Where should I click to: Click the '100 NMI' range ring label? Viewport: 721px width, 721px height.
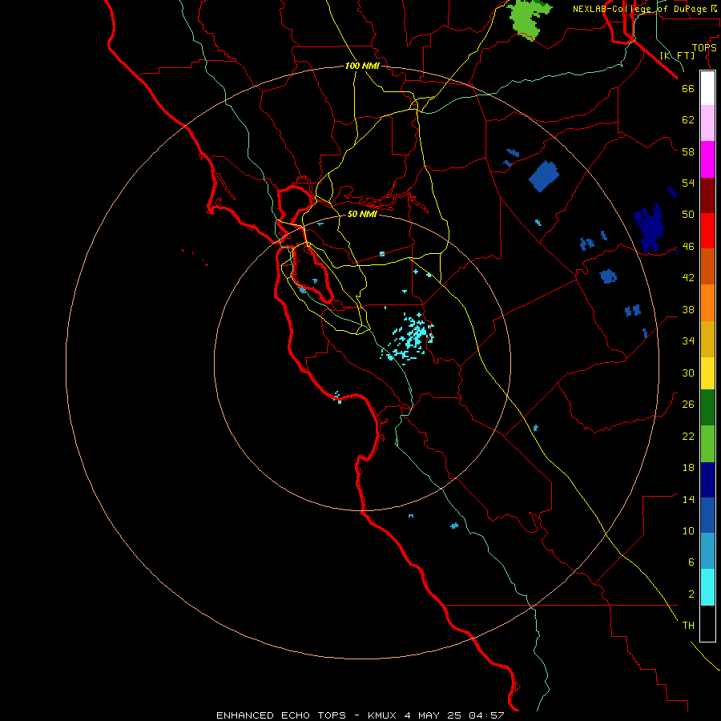pyautogui.click(x=362, y=66)
